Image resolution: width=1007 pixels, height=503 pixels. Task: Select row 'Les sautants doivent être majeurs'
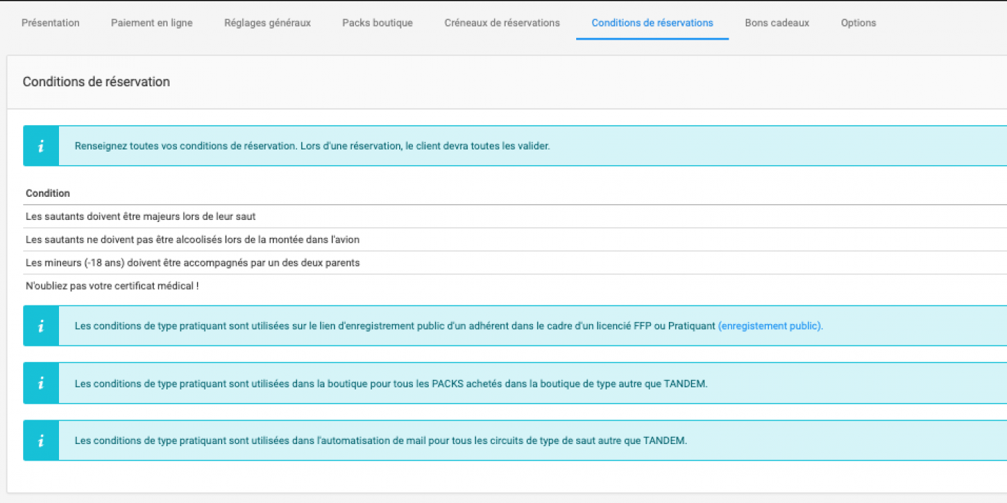(515, 216)
